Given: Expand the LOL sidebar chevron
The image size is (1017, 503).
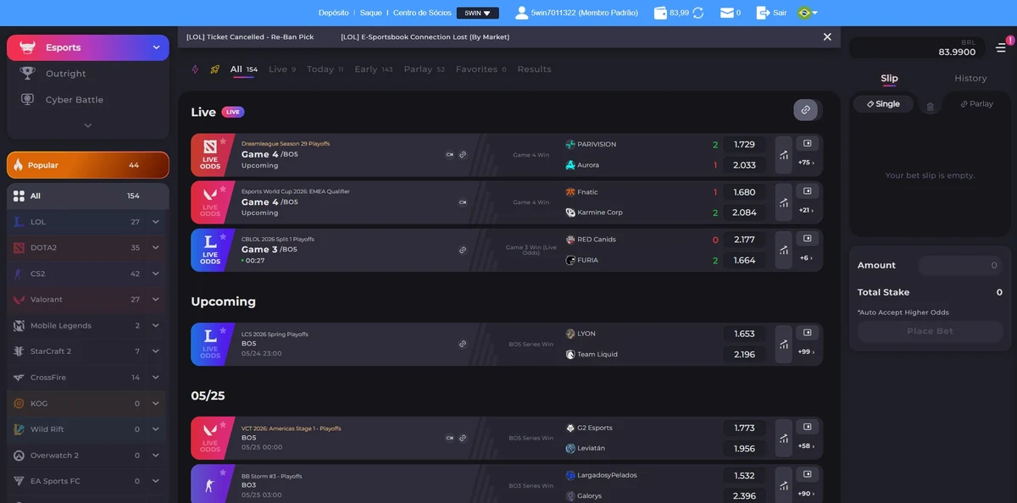Looking at the screenshot, I should point(156,222).
